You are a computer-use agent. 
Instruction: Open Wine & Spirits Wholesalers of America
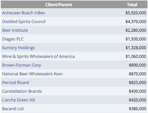pos(38,56)
